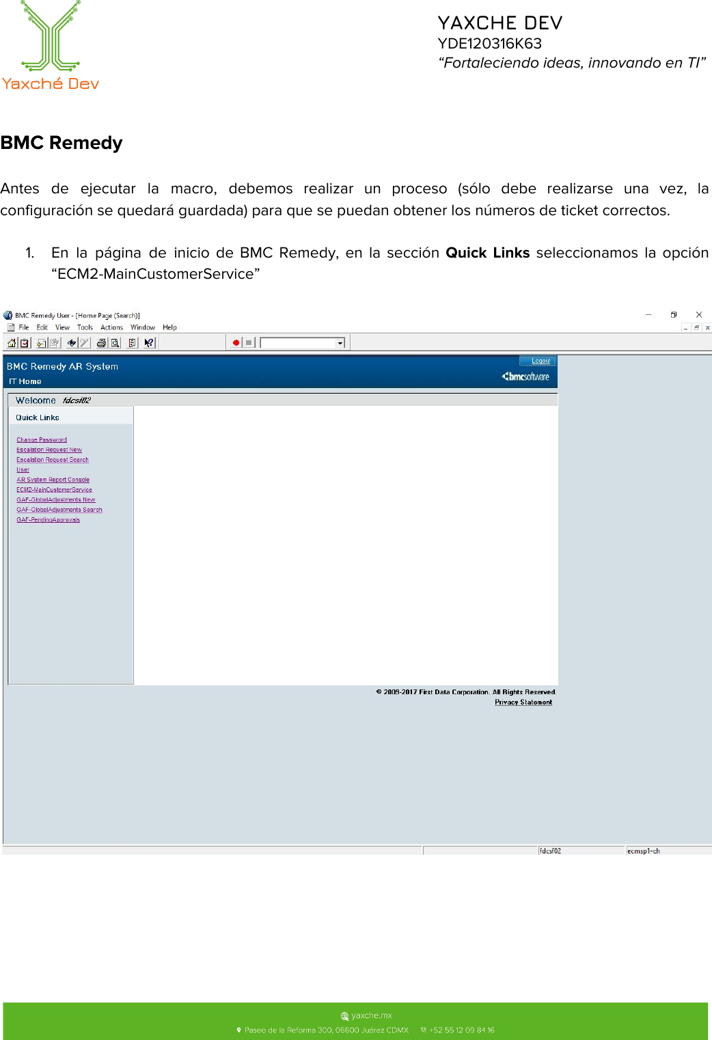The height and width of the screenshot is (1040, 712).
Task: Open the Actions menu
Action: pos(111,327)
